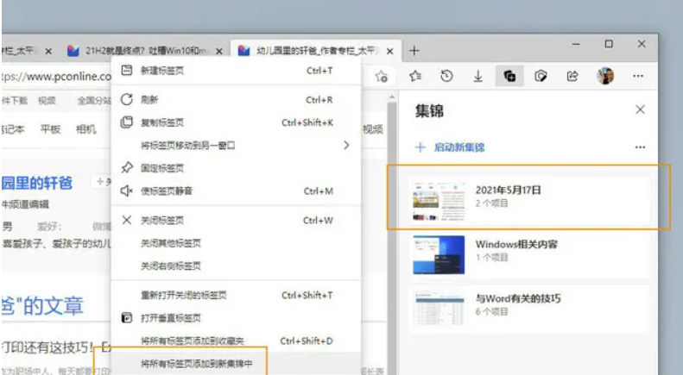The image size is (683, 375).
Task: Open the Favorites star-list icon
Action: pyautogui.click(x=415, y=77)
